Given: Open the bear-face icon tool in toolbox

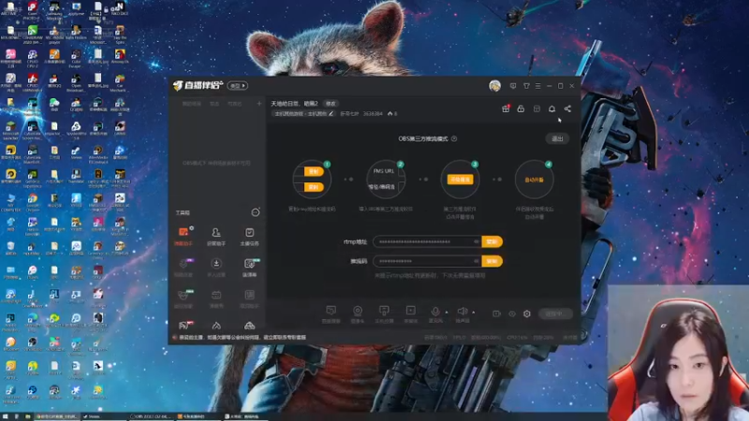Looking at the screenshot, I should click(x=184, y=298).
